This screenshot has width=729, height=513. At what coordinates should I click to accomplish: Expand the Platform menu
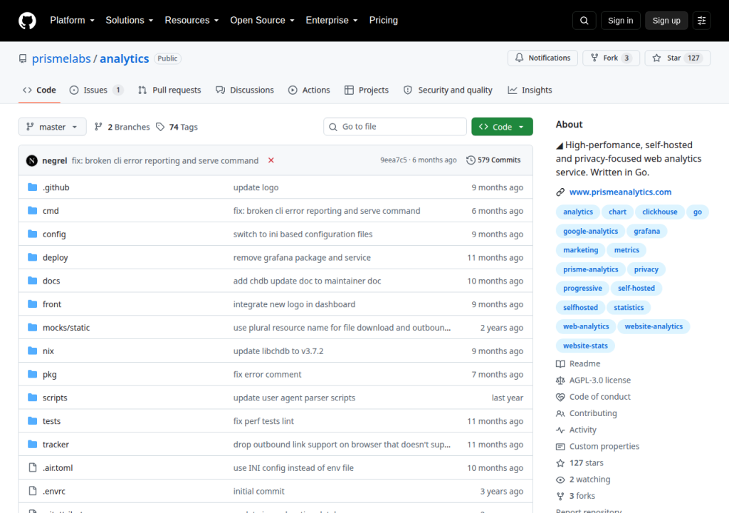click(72, 21)
